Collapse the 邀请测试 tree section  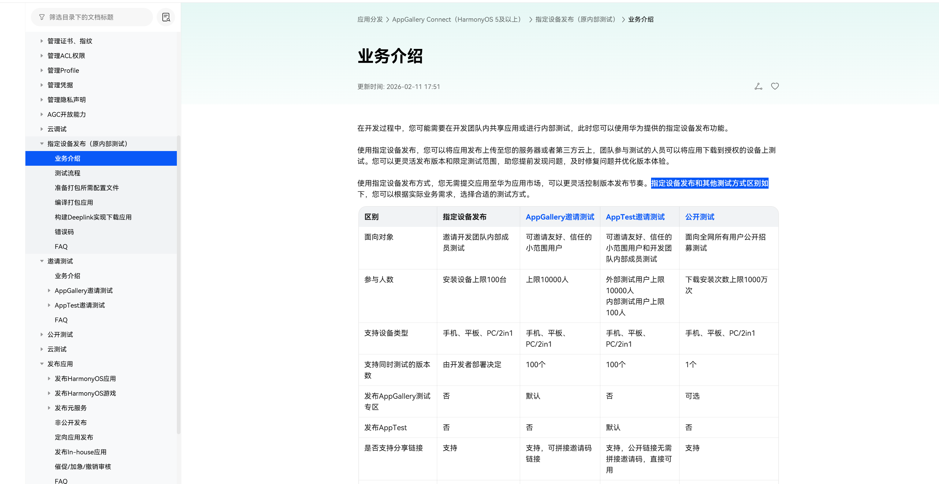click(42, 261)
